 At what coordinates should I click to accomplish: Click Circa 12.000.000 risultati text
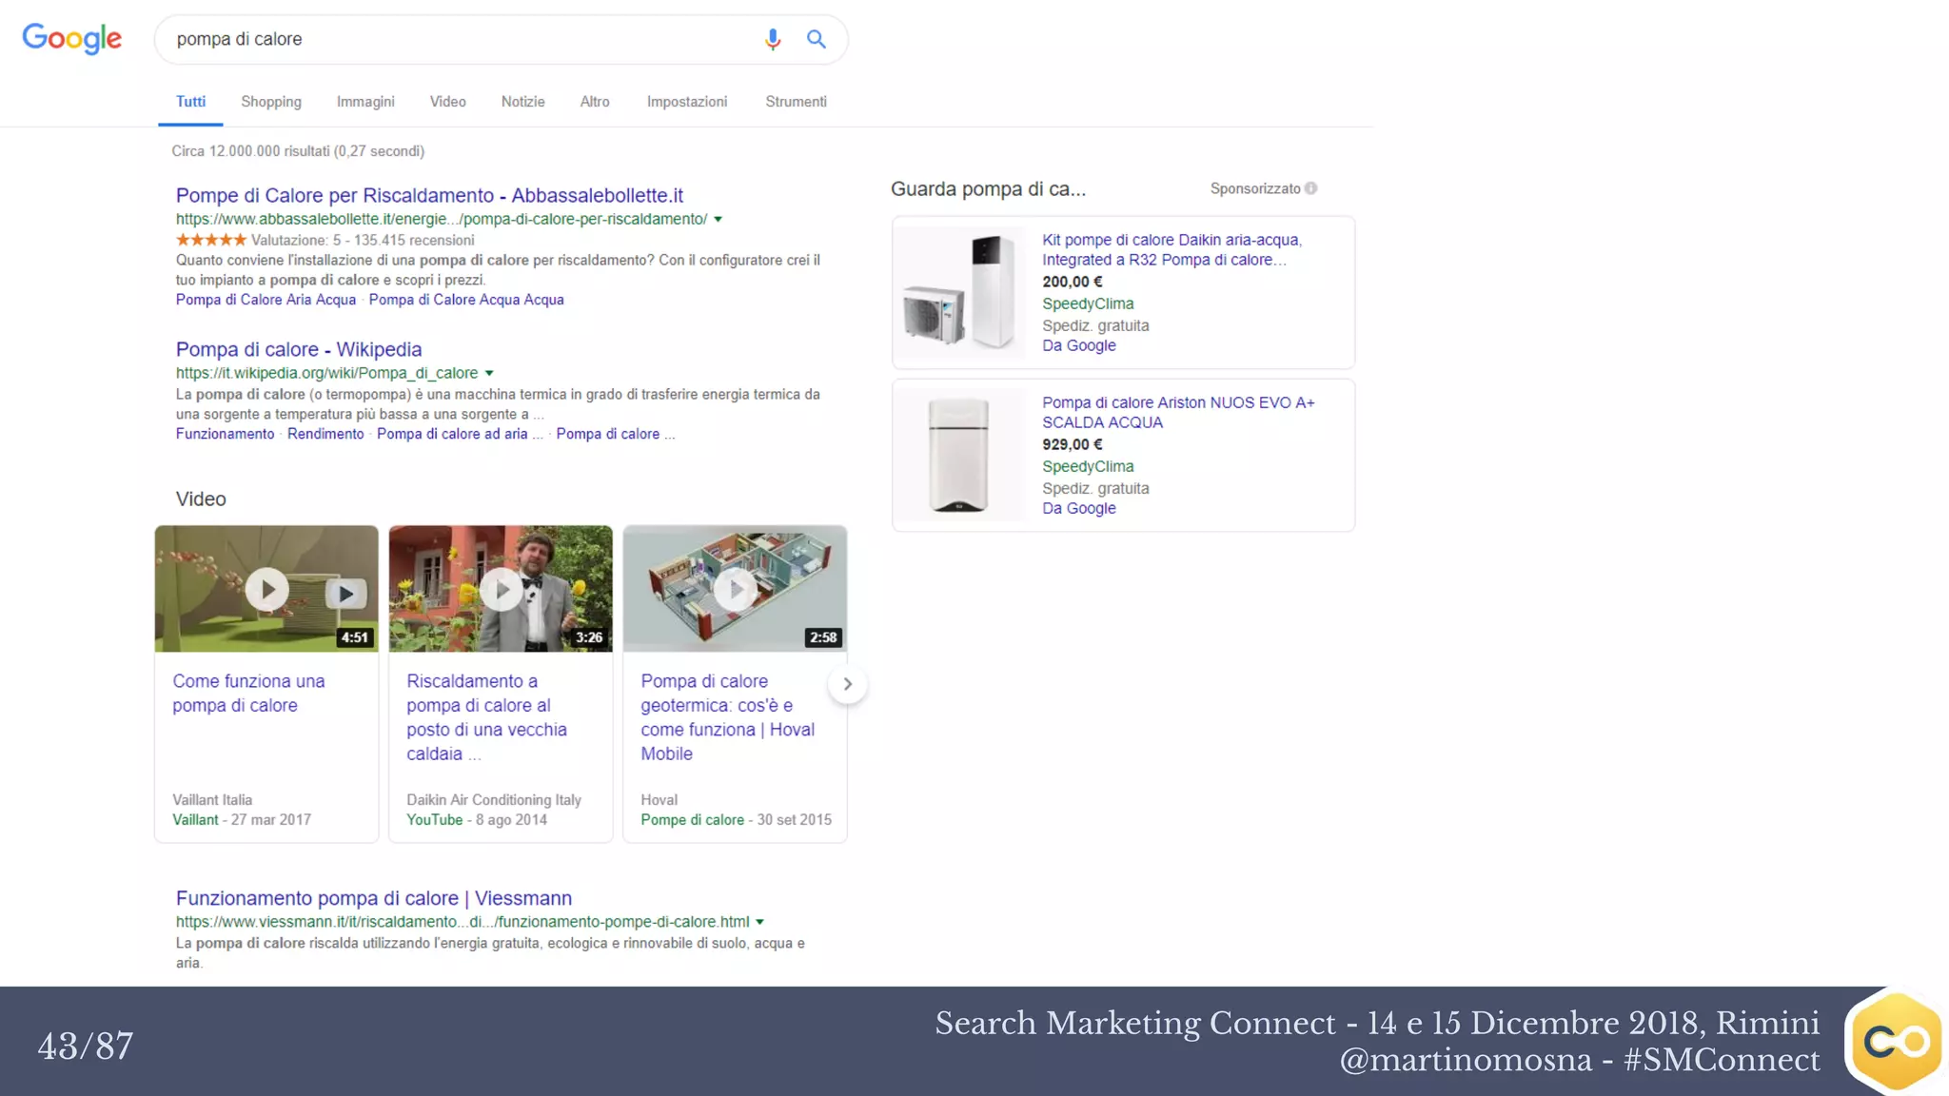tap(298, 151)
